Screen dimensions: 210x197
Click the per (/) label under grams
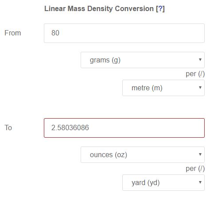pos(195,74)
